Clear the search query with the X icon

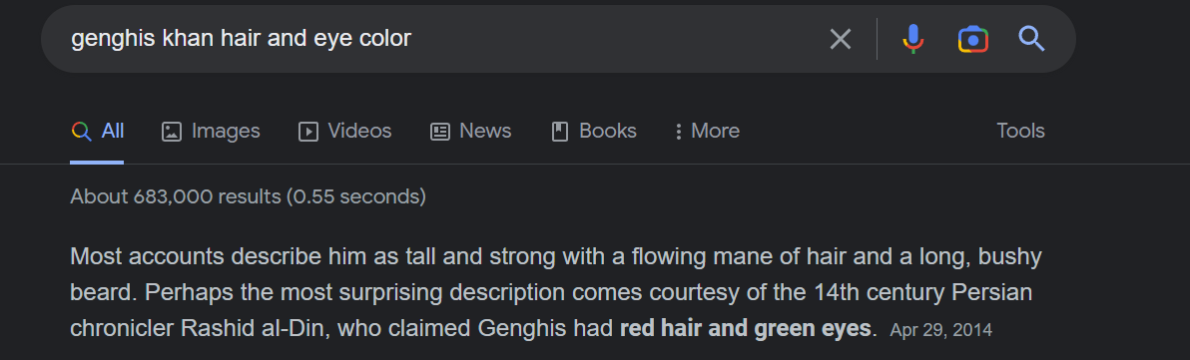(x=841, y=39)
